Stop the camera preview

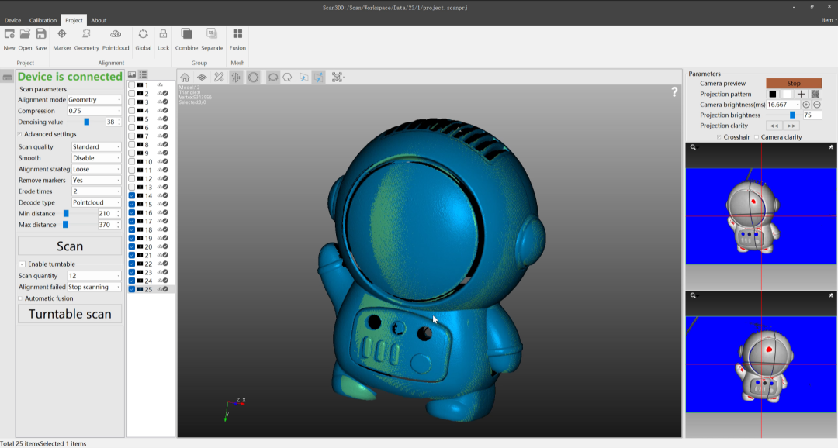coord(794,83)
